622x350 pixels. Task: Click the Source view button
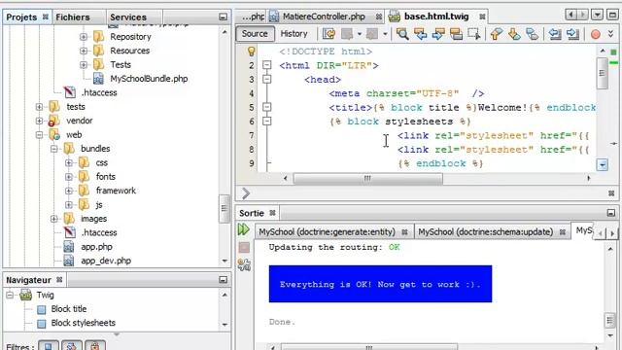pos(255,34)
